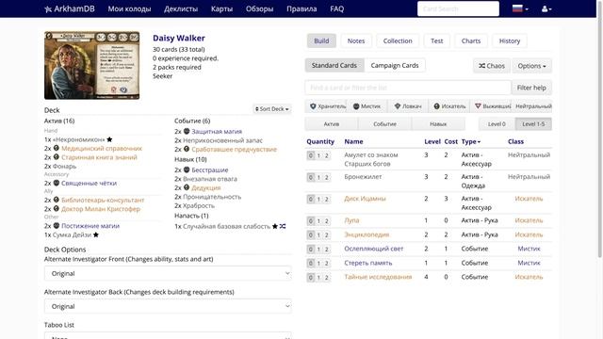
Task: Toggle the Навык type filter
Action: [438, 123]
